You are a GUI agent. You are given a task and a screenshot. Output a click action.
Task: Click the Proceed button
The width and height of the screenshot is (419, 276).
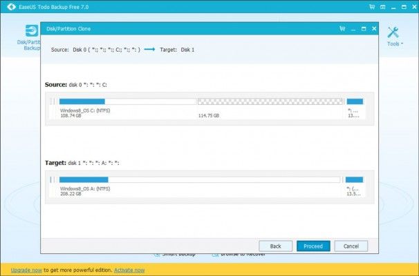[x=313, y=246]
